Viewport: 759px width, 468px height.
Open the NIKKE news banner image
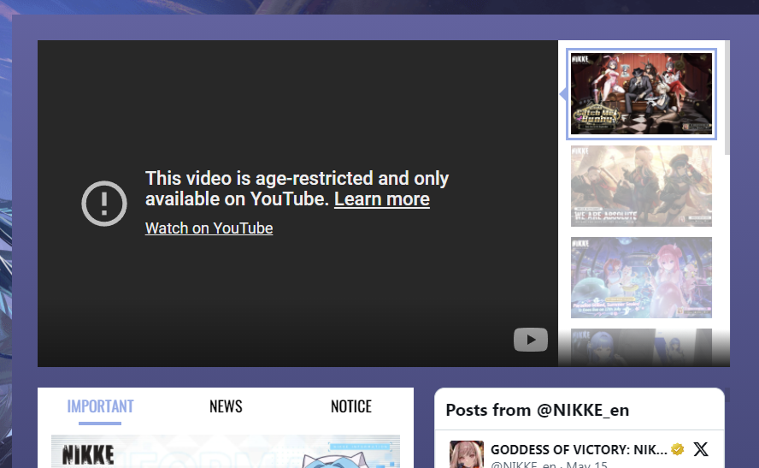226,452
